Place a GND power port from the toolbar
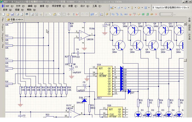This screenshot has height=122, width=192. point(130,14)
